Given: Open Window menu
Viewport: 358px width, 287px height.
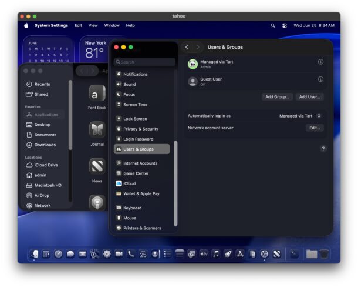Looking at the screenshot, I should pos(112,25).
